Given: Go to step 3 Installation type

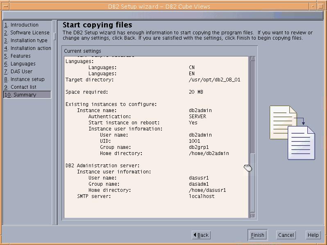Looking at the screenshot, I should coord(26,40).
